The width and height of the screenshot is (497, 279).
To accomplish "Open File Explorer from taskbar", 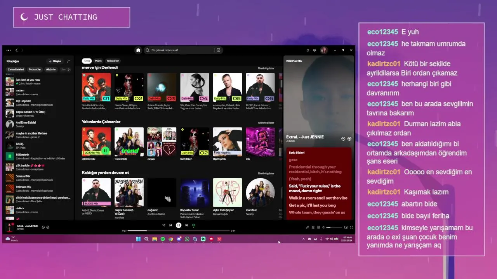I will [x=155, y=239].
